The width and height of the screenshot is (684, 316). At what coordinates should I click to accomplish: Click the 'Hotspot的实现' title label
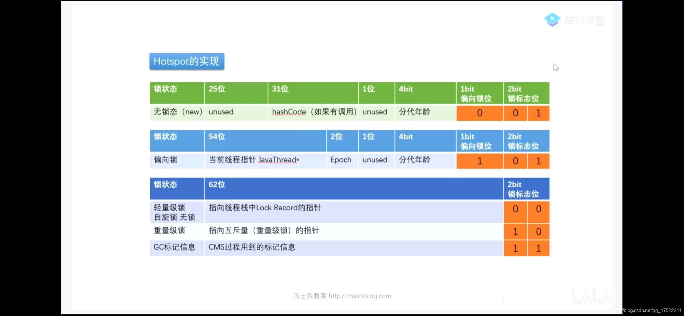coord(187,61)
